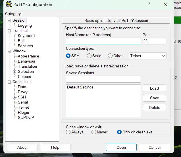Close the PuTTY Configuration dialog
Screen dimensions: 181x157
click(165, 4)
